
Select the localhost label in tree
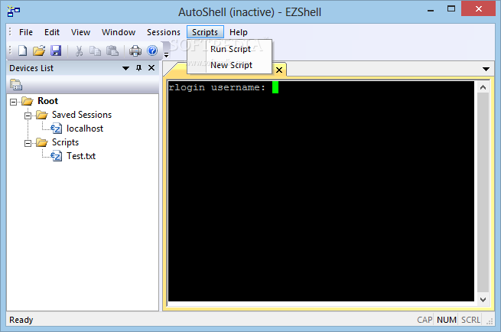point(85,129)
